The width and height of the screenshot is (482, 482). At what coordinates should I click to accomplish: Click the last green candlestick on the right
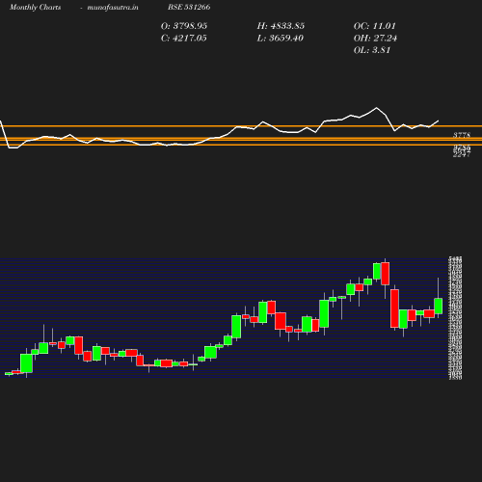pyautogui.click(x=439, y=306)
